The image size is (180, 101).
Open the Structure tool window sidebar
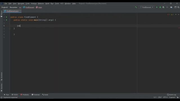[1, 76]
